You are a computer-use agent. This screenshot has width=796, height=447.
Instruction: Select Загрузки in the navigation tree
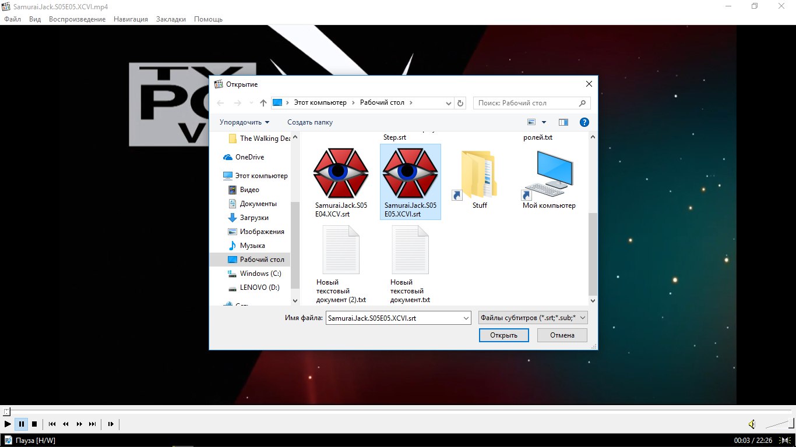pos(254,218)
